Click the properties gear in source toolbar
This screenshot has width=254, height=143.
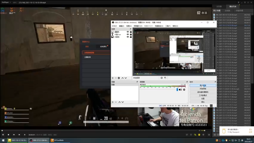coord(162,78)
